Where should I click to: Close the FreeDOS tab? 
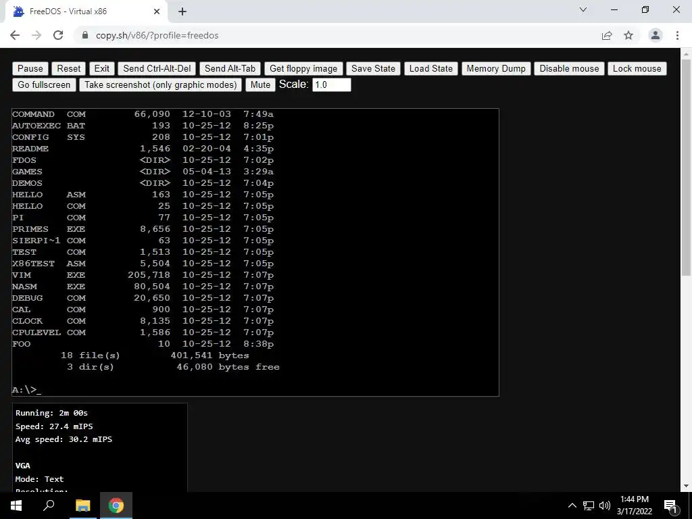point(157,11)
